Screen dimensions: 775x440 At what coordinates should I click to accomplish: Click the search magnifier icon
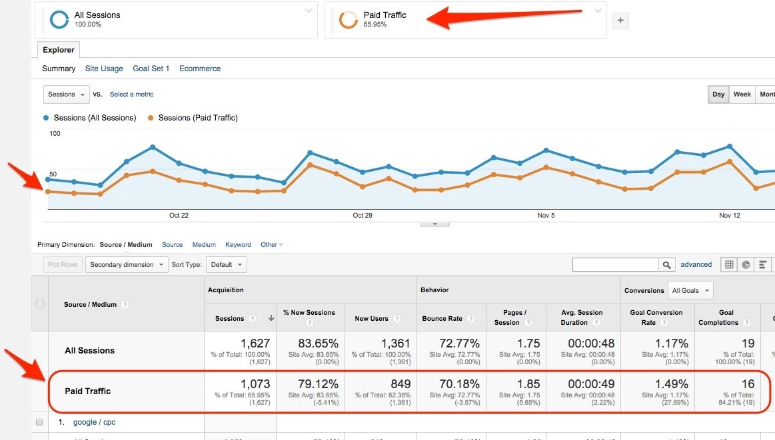[666, 265]
